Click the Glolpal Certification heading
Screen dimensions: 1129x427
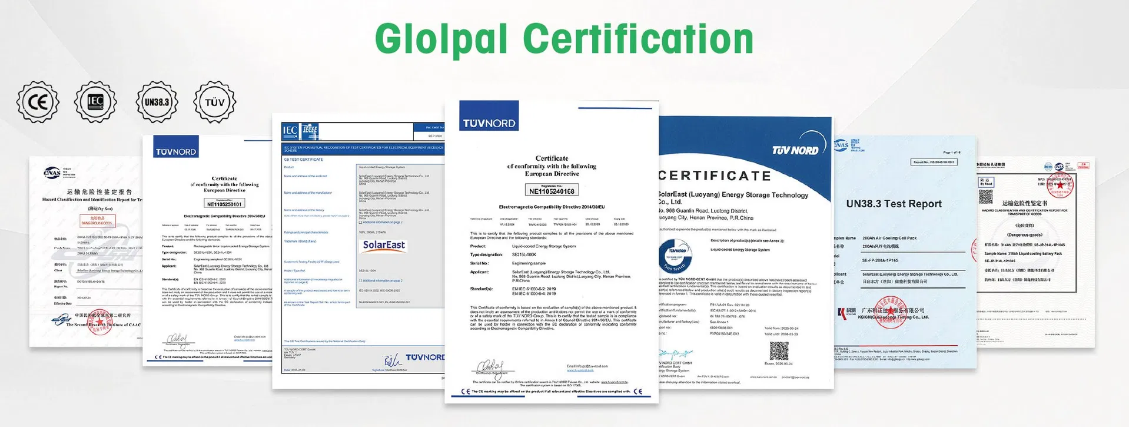point(564,39)
